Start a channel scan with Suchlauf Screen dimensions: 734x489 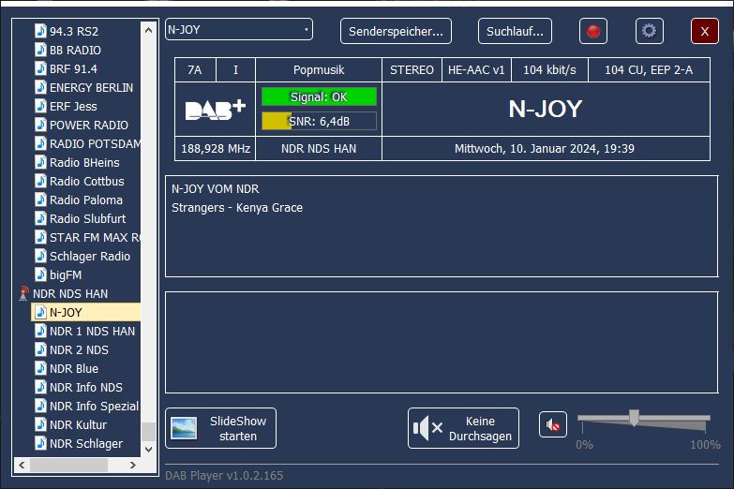tap(515, 31)
